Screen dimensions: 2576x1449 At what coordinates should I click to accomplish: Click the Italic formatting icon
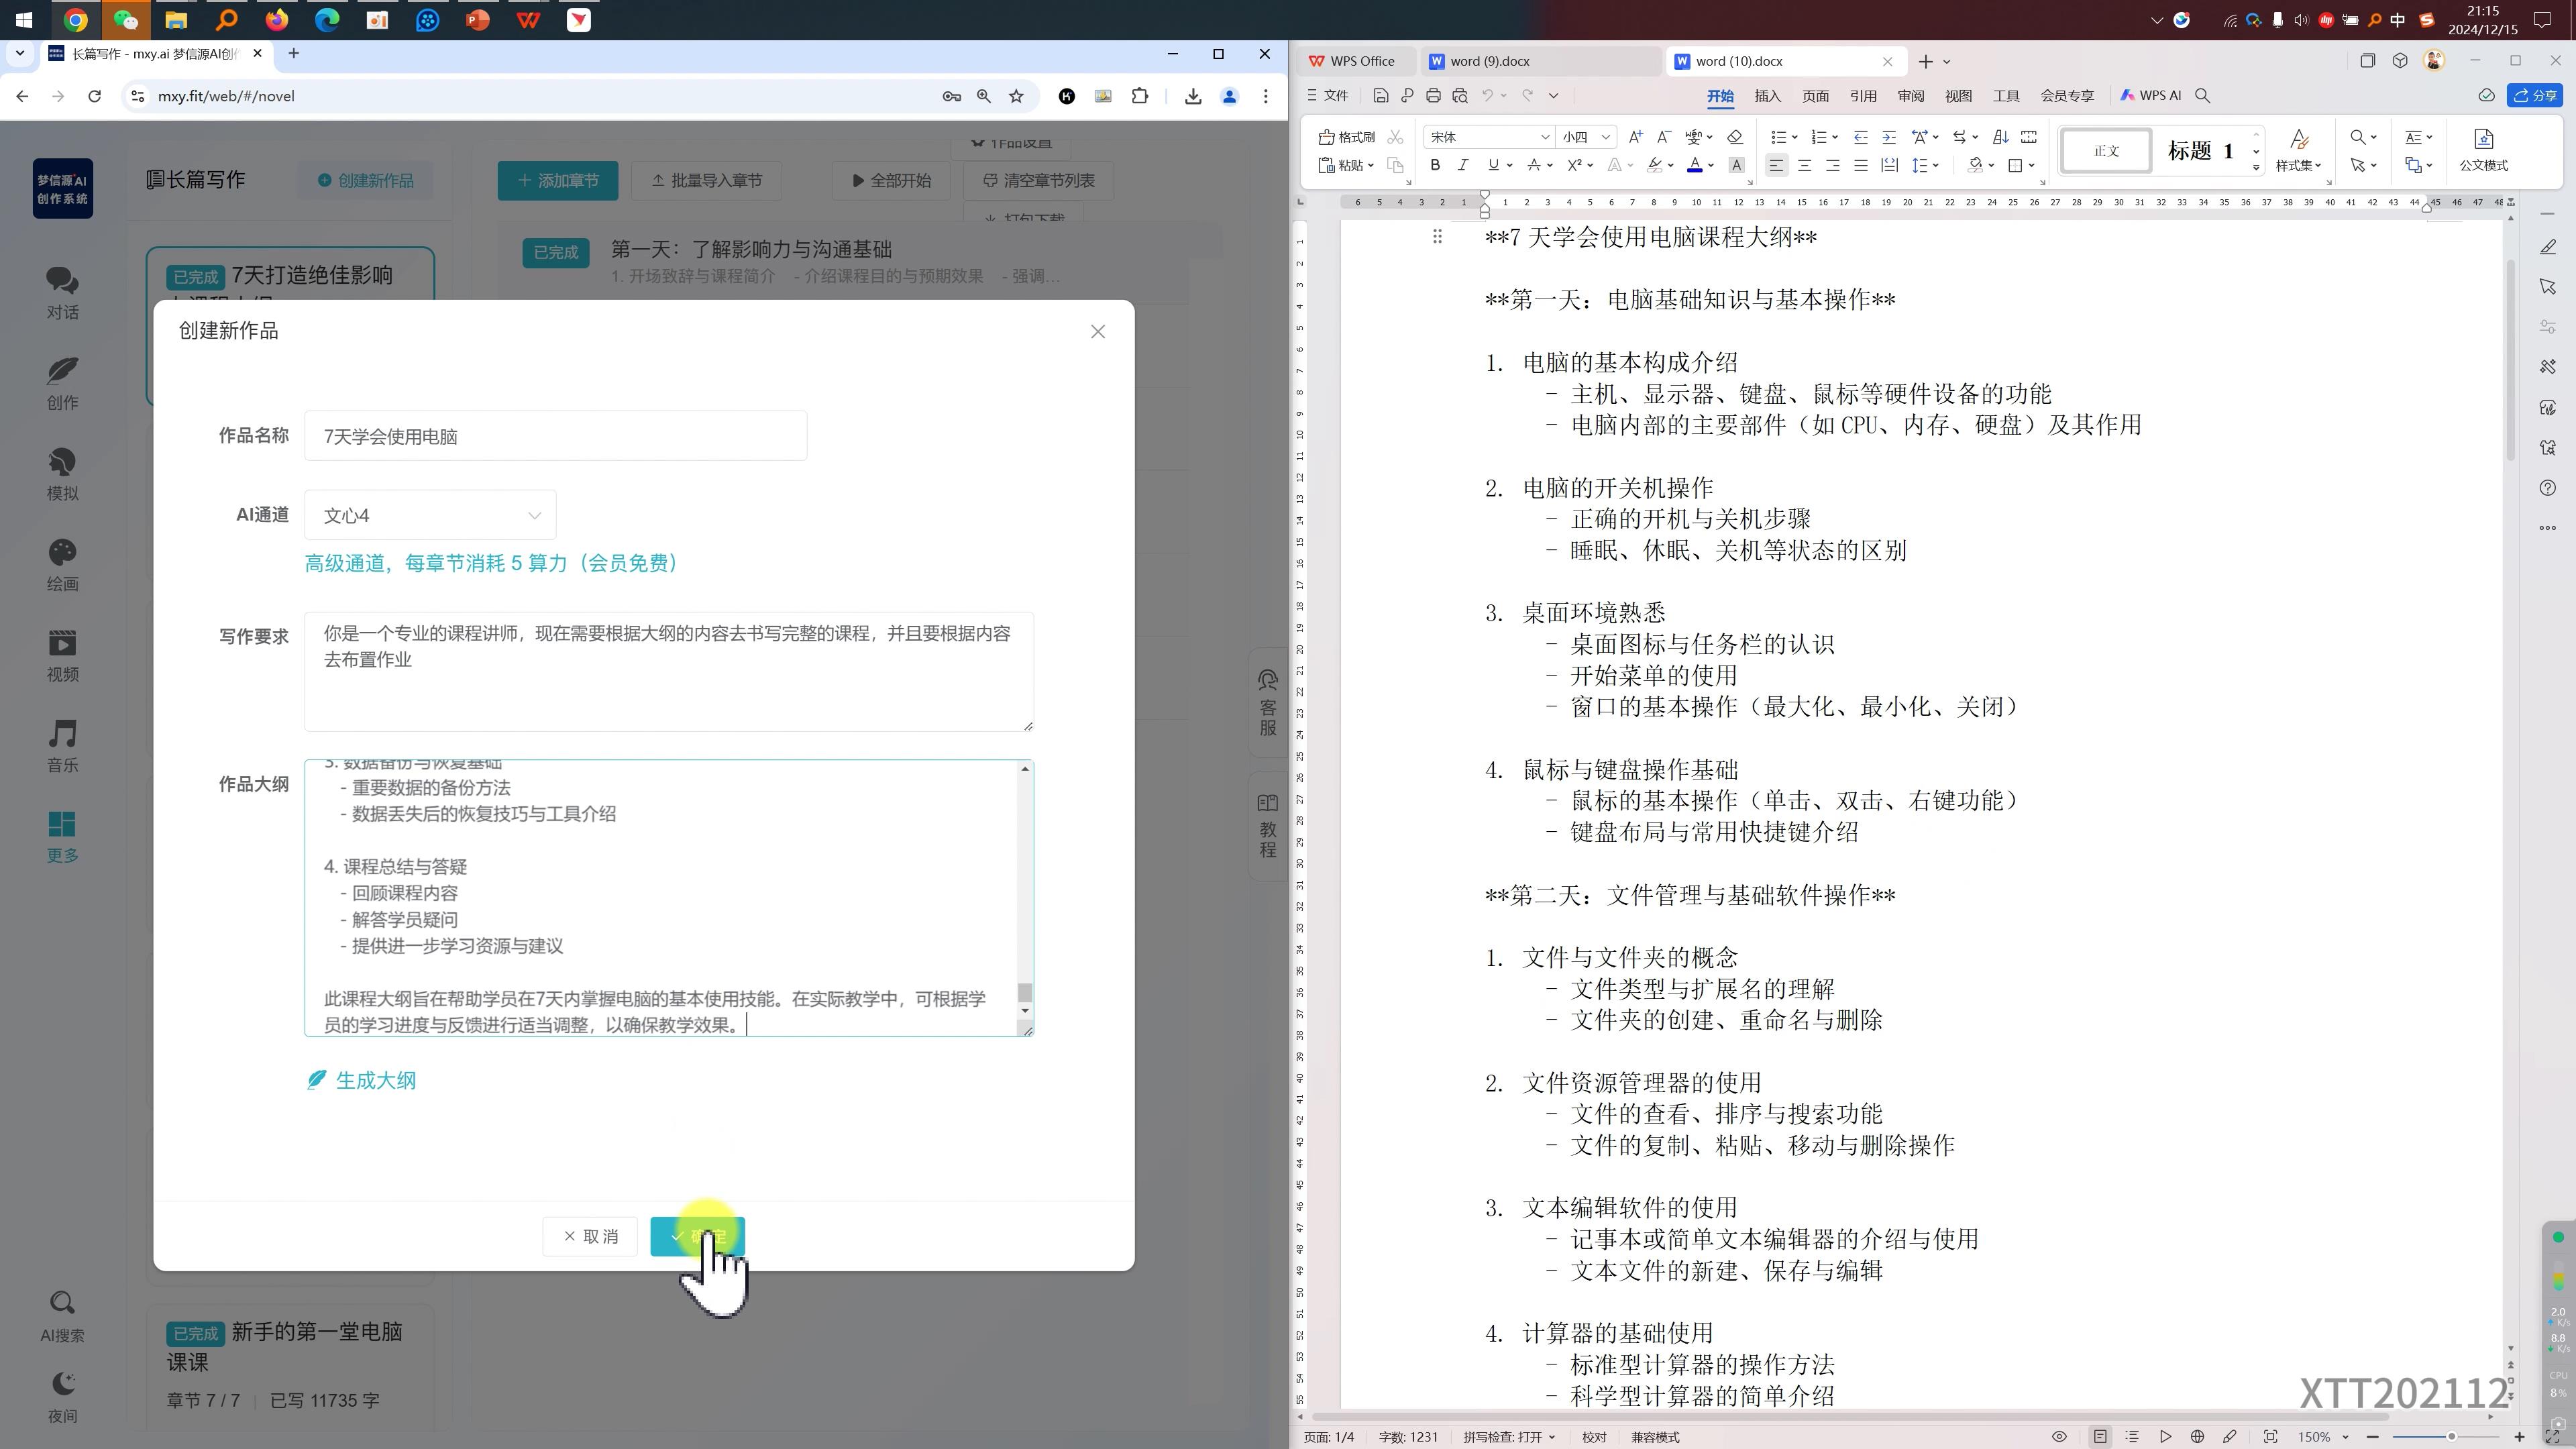tap(1463, 165)
